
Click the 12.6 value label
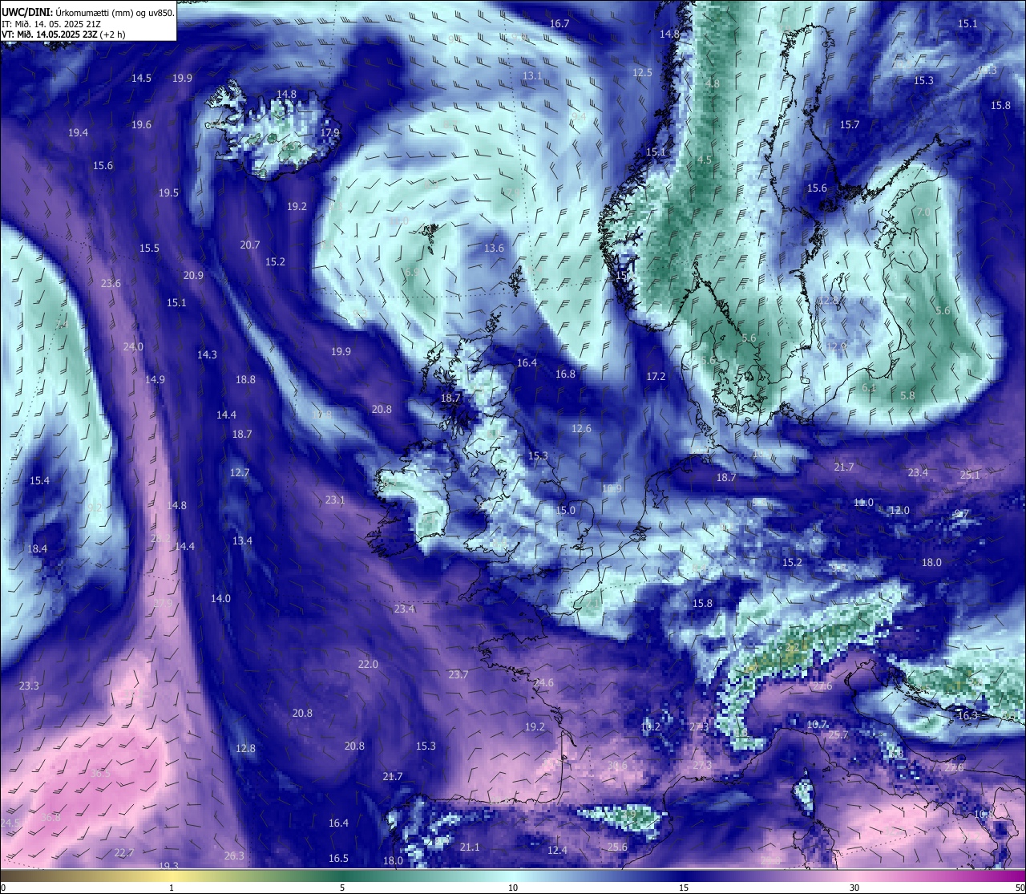pyautogui.click(x=581, y=428)
